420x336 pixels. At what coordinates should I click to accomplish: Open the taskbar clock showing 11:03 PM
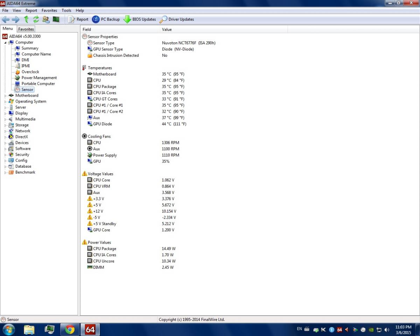(x=403, y=329)
